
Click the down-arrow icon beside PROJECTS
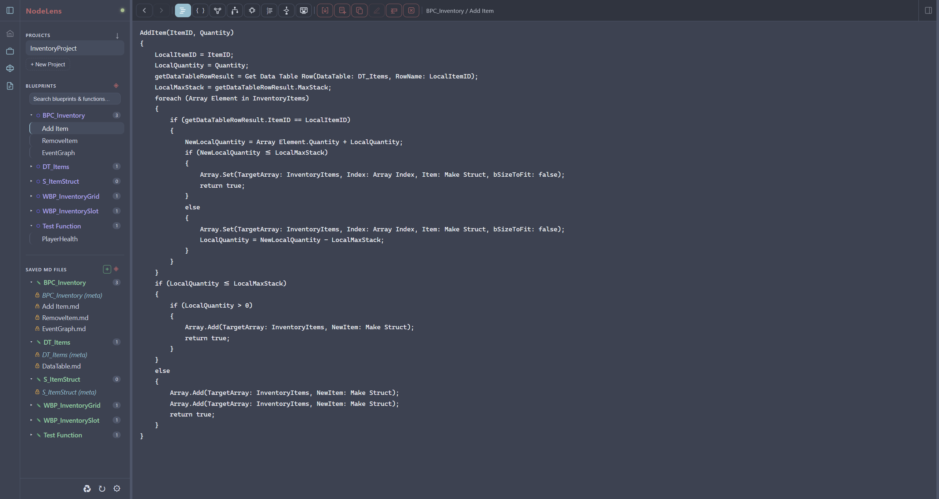117,36
